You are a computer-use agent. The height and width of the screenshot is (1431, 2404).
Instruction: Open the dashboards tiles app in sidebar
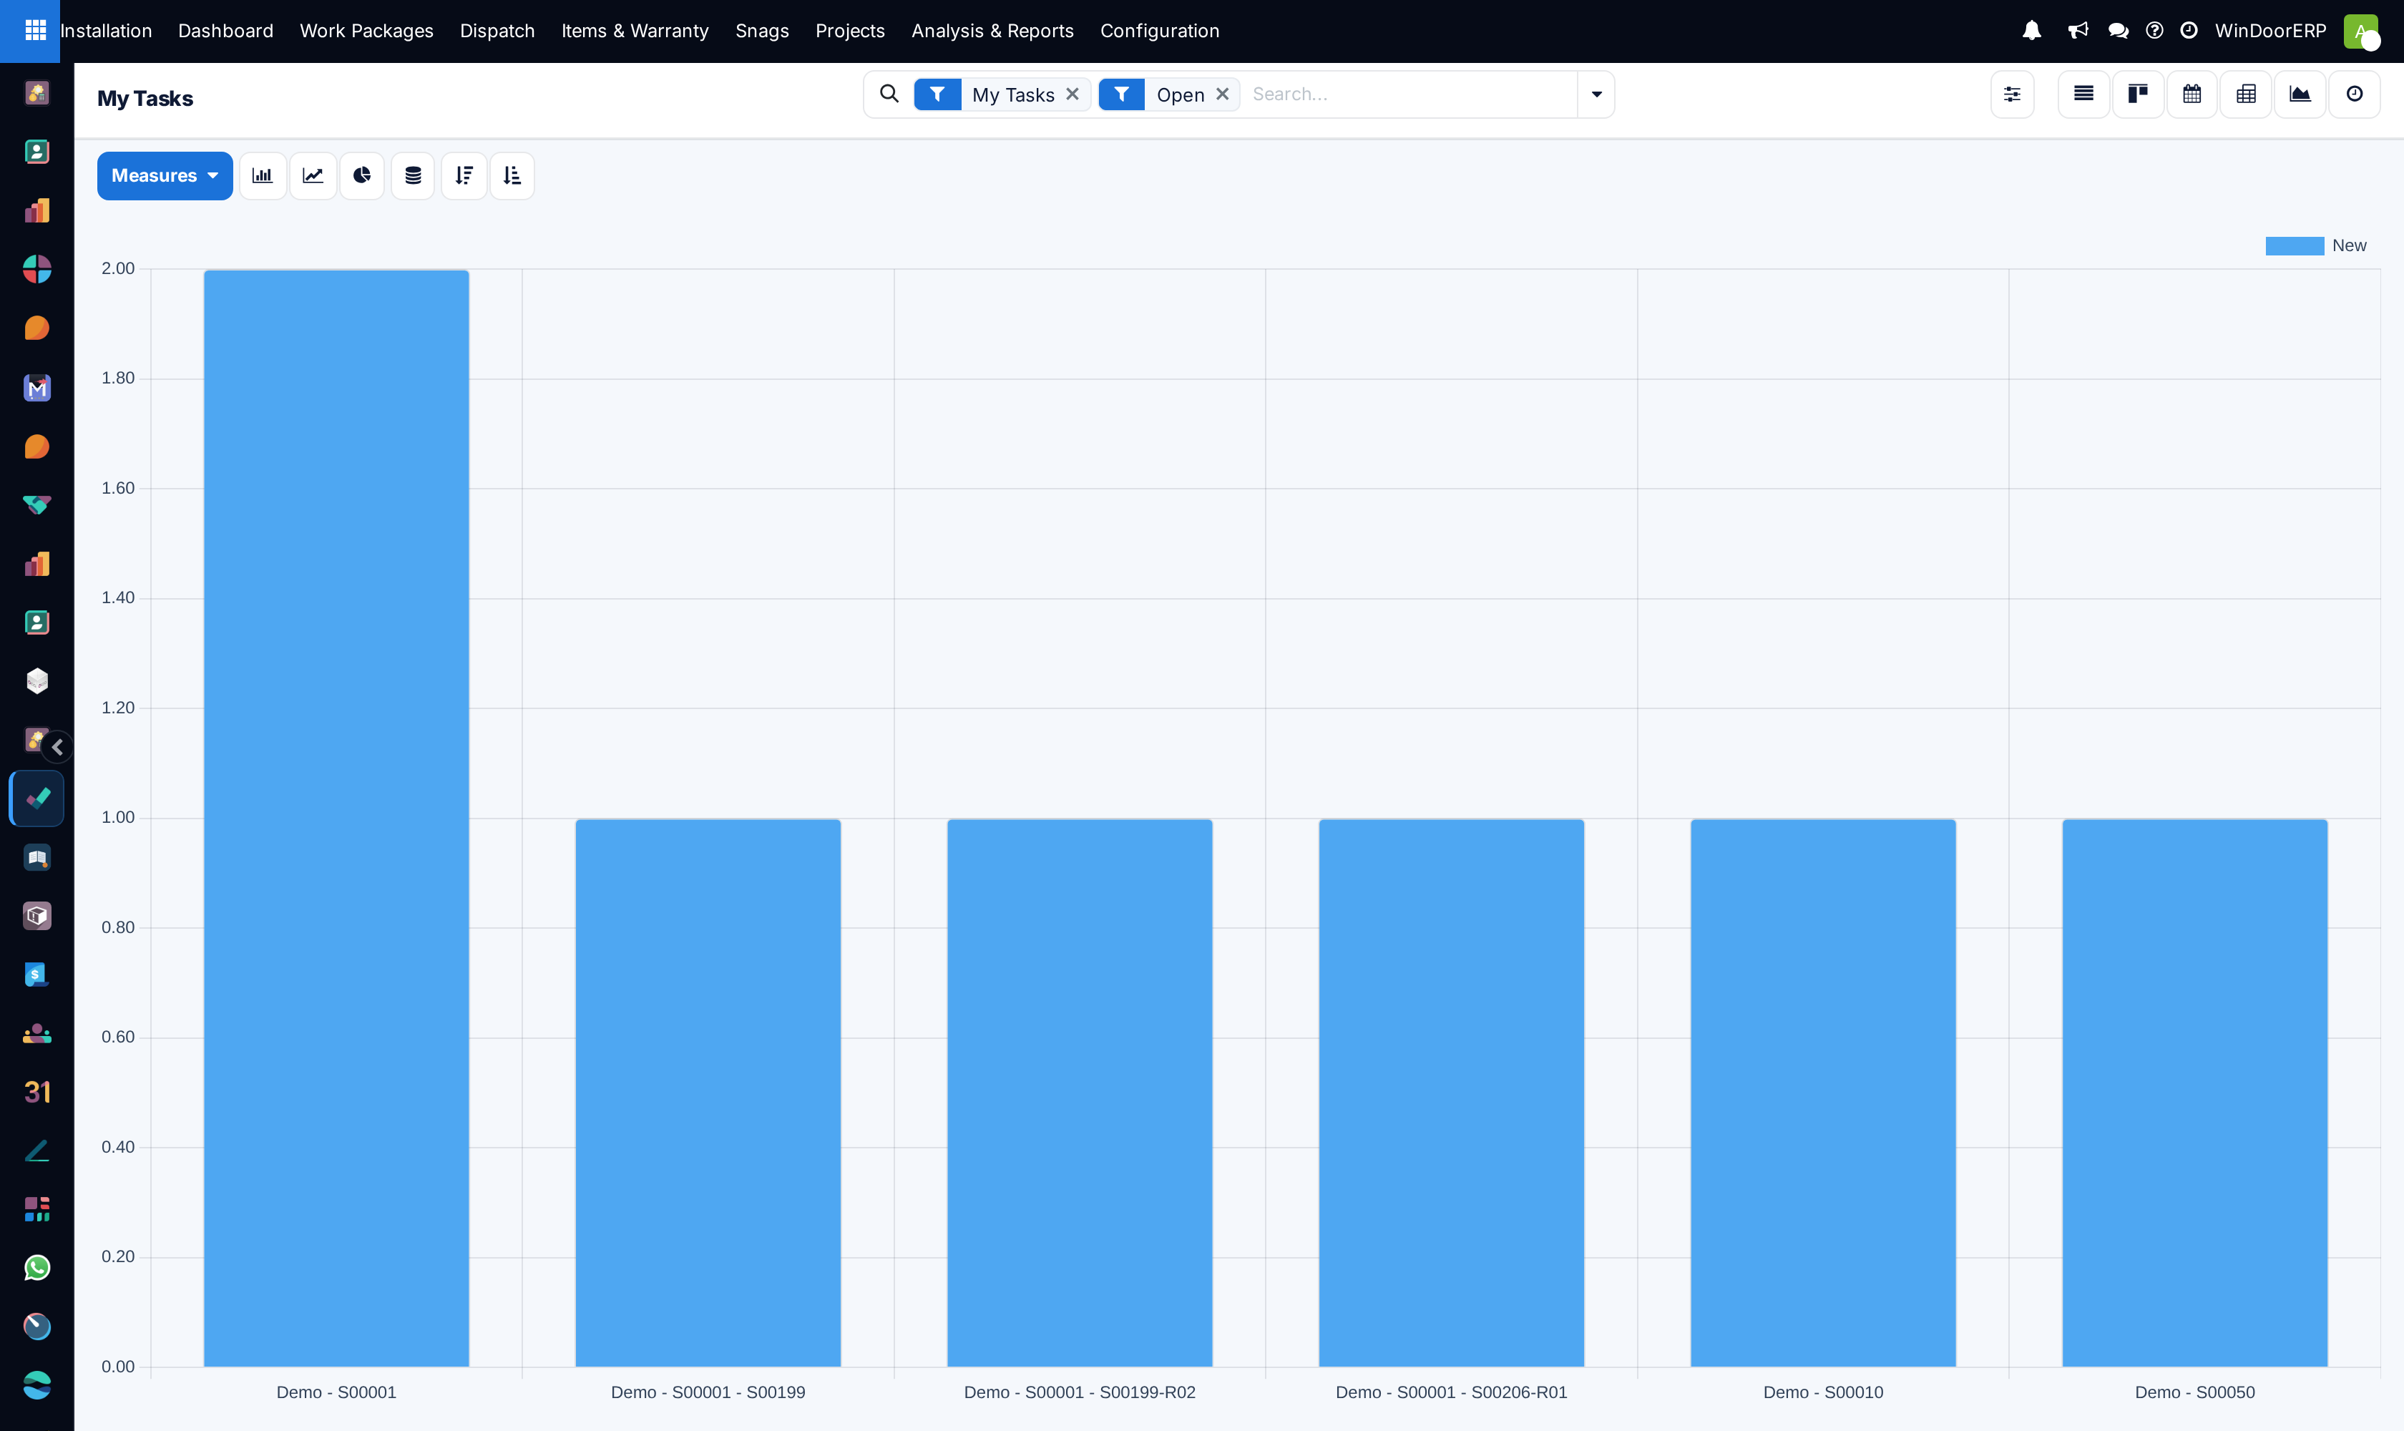click(x=36, y=1209)
